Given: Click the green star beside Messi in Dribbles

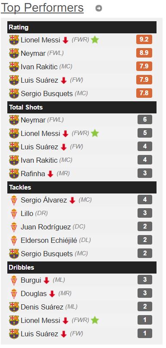Looking at the screenshot, I should (95, 320).
